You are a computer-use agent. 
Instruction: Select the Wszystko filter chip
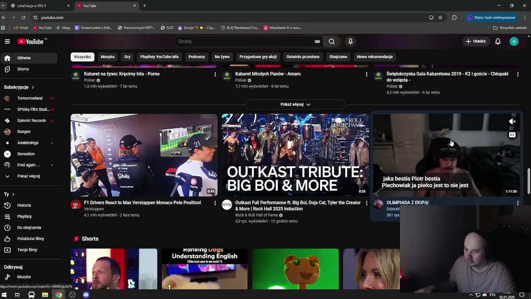click(x=82, y=56)
